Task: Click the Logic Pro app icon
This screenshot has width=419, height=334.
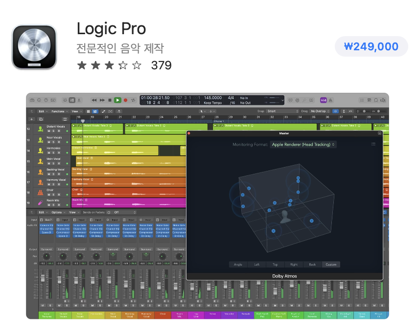Action: point(34,47)
